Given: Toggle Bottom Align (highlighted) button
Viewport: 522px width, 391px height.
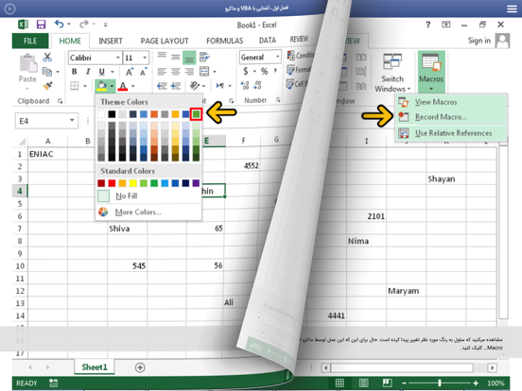Looking at the screenshot, I should coord(189,58).
